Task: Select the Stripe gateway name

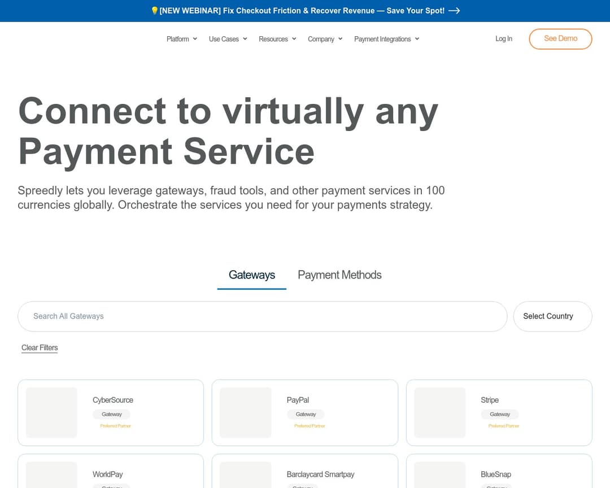Action: coord(489,400)
